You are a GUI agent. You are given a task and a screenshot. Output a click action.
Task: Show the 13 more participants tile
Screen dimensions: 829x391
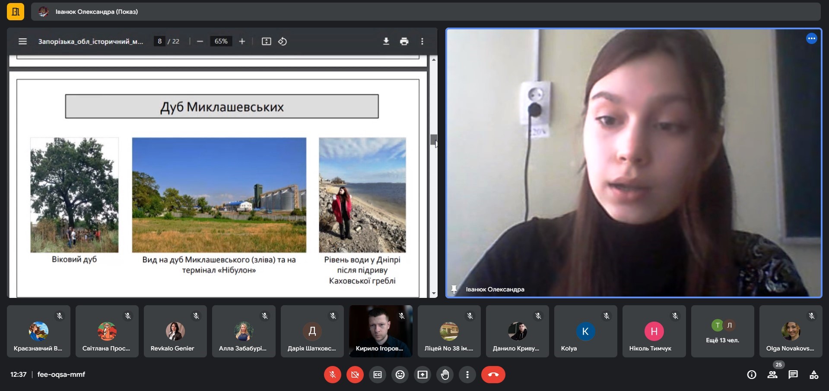click(x=722, y=332)
